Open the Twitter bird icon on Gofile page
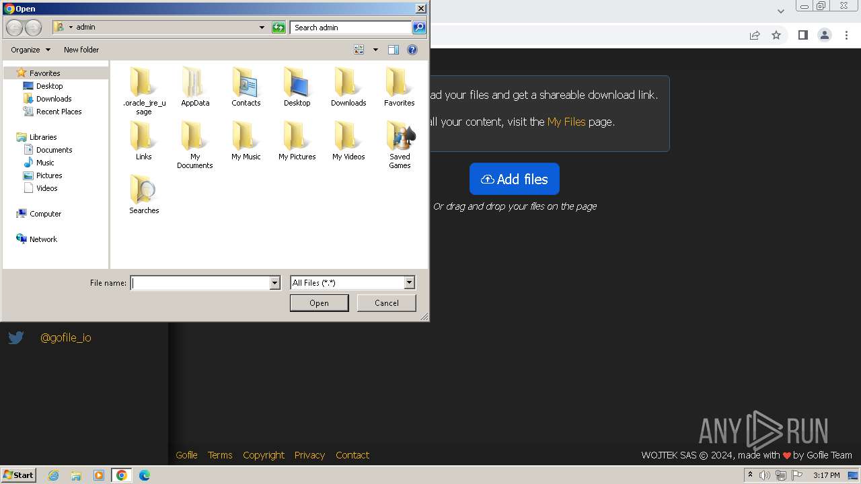The height and width of the screenshot is (484, 861). pyautogui.click(x=16, y=337)
